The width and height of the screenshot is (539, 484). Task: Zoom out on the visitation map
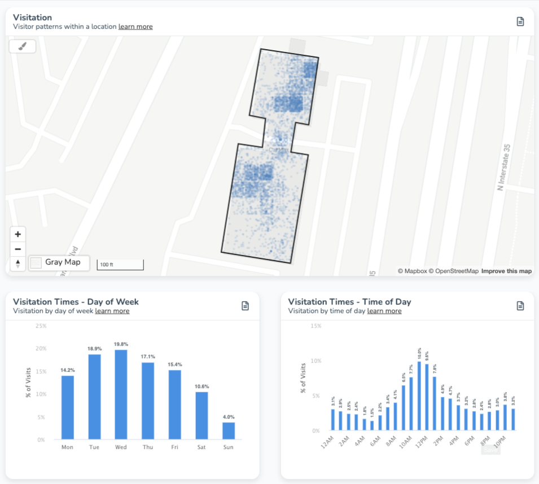[x=18, y=249]
